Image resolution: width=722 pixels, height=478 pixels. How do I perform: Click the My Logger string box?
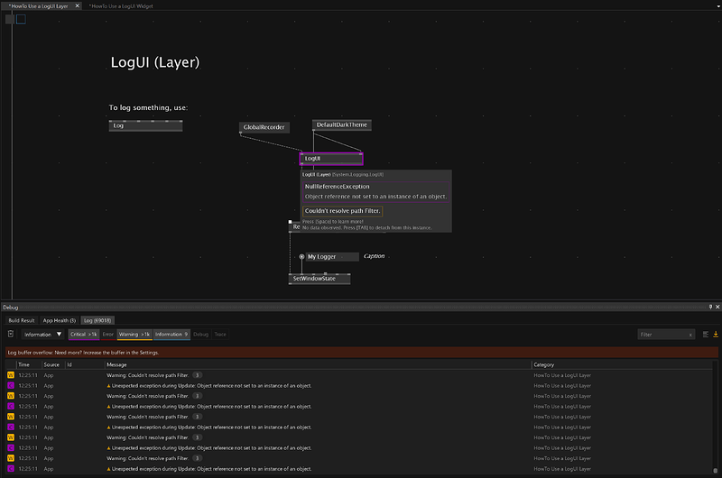pos(332,257)
